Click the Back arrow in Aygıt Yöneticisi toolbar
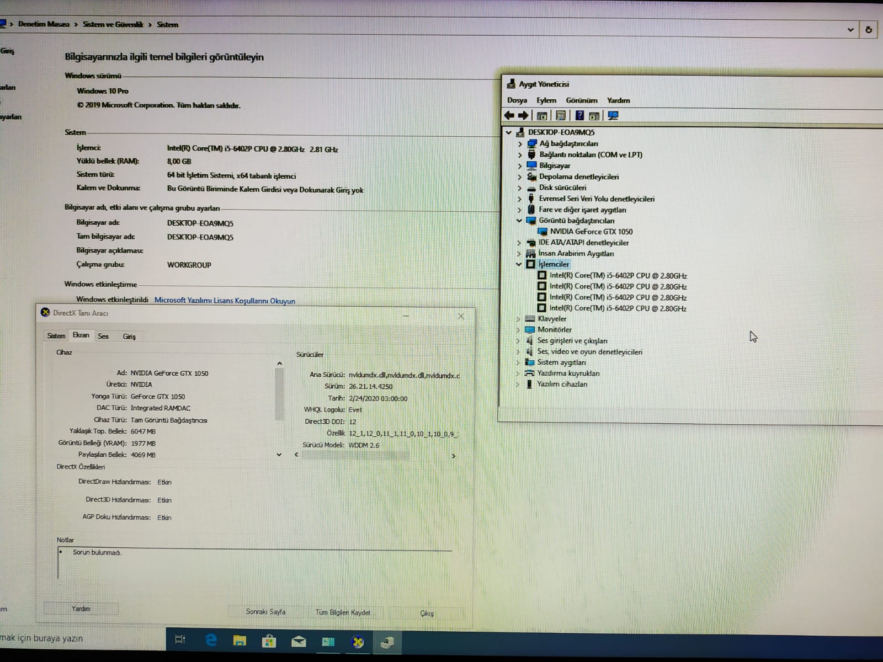The height and width of the screenshot is (662, 883). coord(509,115)
